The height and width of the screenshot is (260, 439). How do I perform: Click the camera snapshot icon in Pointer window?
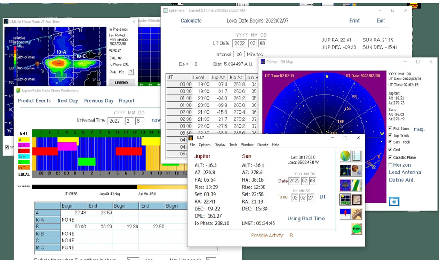394,201
